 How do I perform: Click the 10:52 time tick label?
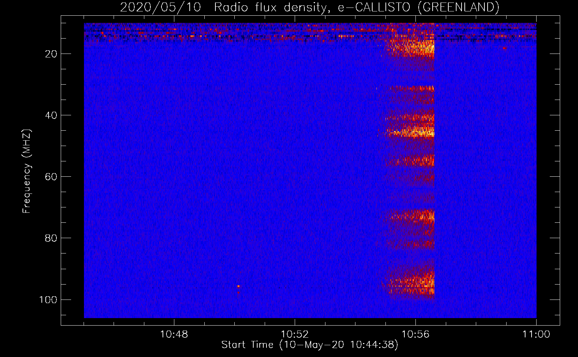coord(295,334)
